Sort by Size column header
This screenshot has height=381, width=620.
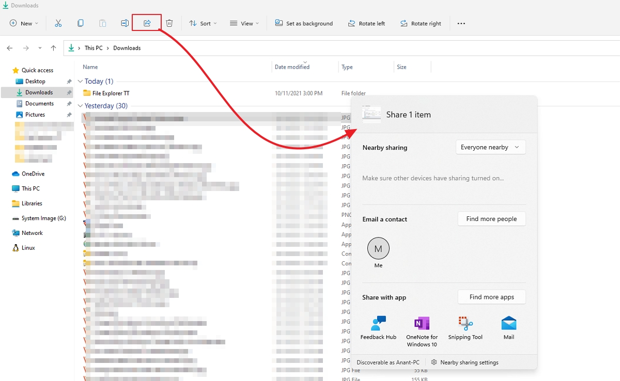pyautogui.click(x=401, y=67)
